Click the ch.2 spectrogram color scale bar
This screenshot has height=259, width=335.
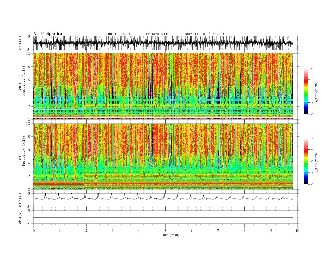[306, 161]
